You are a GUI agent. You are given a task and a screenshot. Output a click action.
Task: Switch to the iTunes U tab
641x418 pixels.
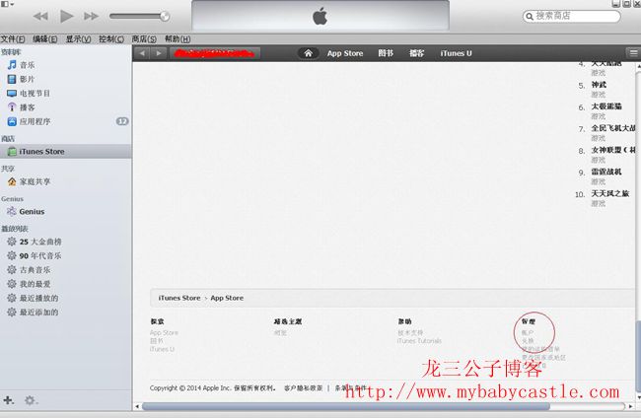click(x=456, y=53)
